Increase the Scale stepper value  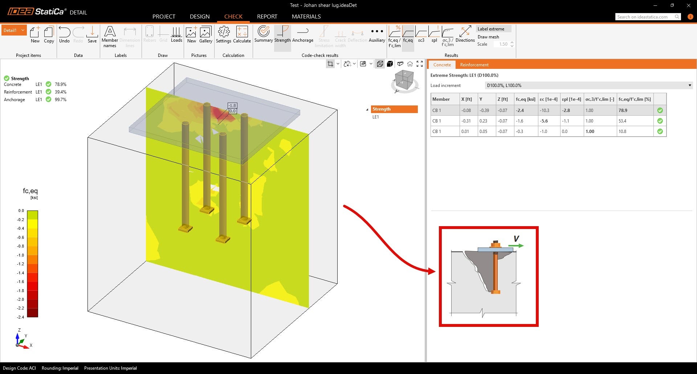(x=512, y=42)
